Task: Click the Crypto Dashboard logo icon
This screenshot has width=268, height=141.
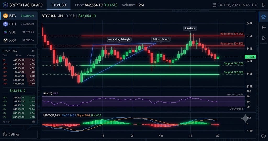Action: click(5, 5)
